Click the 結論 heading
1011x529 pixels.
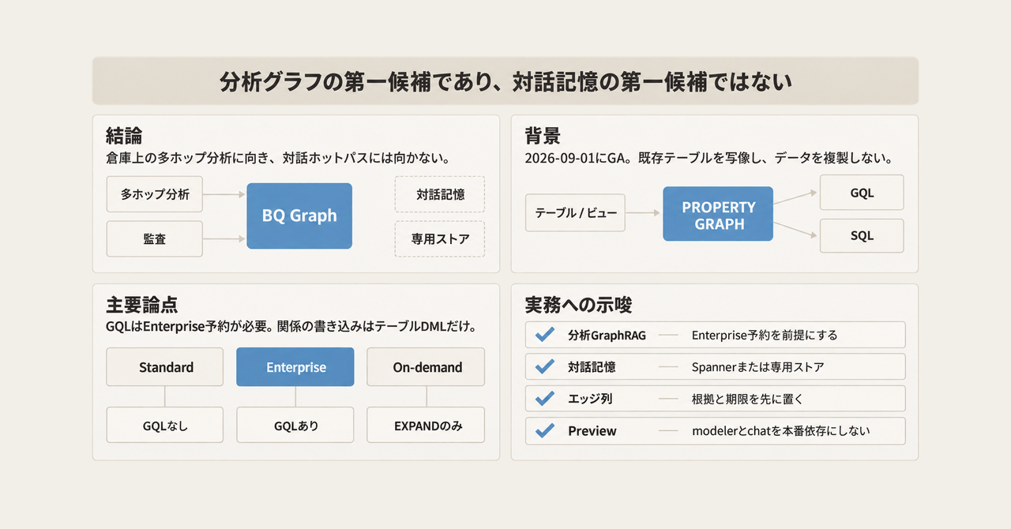point(124,134)
